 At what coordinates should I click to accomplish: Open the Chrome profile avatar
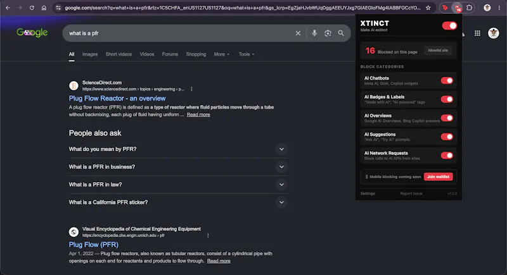point(487,8)
